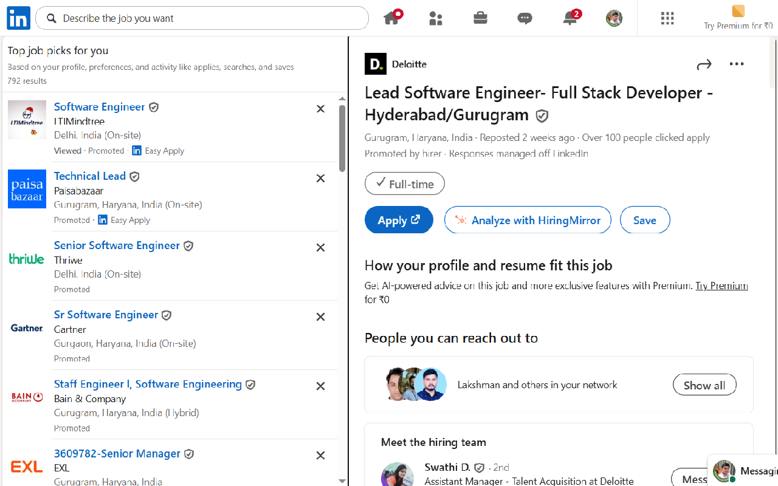This screenshot has height=486, width=778.
Task: Click Analyze with HiringMirror
Action: [528, 219]
